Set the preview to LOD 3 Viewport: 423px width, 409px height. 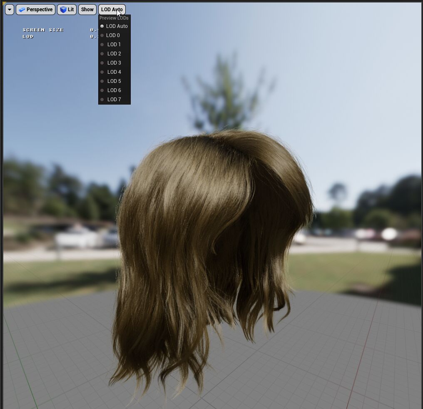point(114,63)
